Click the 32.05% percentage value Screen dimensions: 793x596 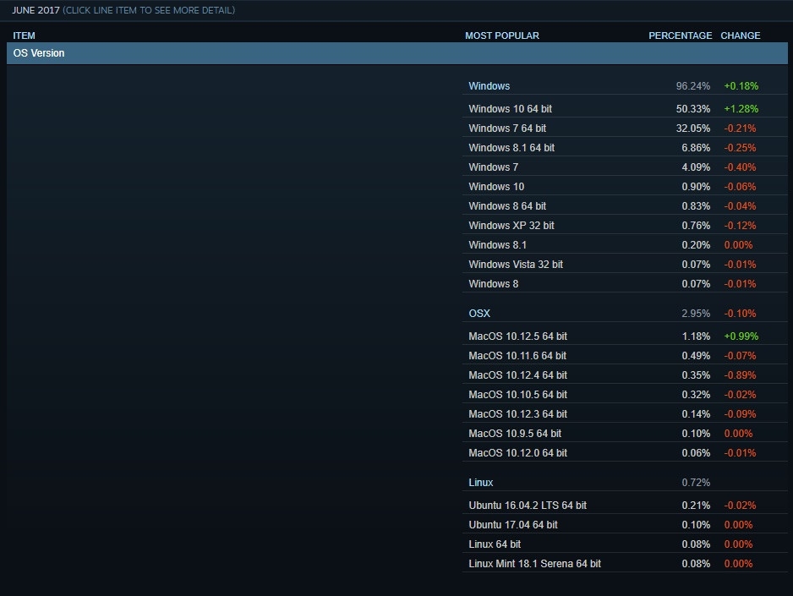(693, 128)
